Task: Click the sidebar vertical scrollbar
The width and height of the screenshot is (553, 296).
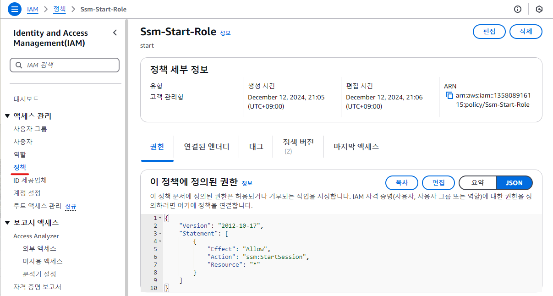Action: click(126, 157)
